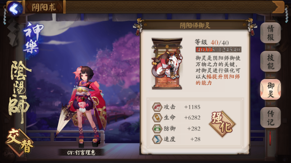
Task: Tap the 阴阳师御灵 panel header
Action: (x=195, y=26)
